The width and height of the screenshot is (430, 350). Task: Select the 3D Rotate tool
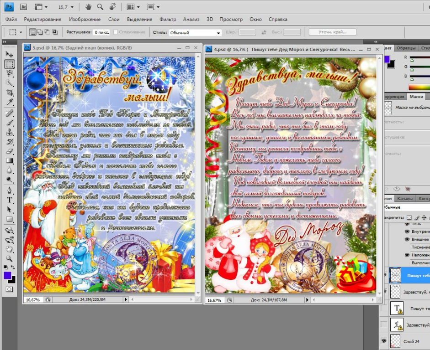9,230
